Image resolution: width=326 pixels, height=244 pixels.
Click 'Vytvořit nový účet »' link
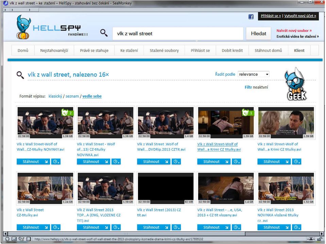[300, 16]
